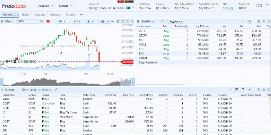Toggle the DEMO mode badge
The height and width of the screenshot is (135, 271).
tap(129, 2)
